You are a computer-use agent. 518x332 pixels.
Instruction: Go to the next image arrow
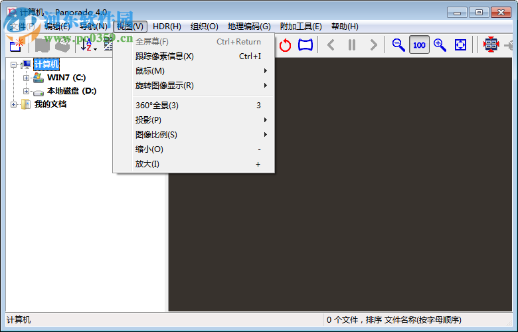tap(373, 45)
